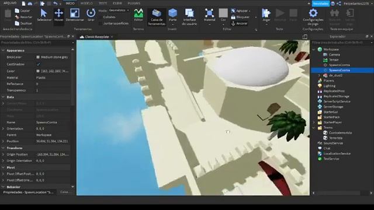Image resolution: width=374 pixels, height=210 pixels.
Task: Click the undo arrow icon
Action: 55,3
